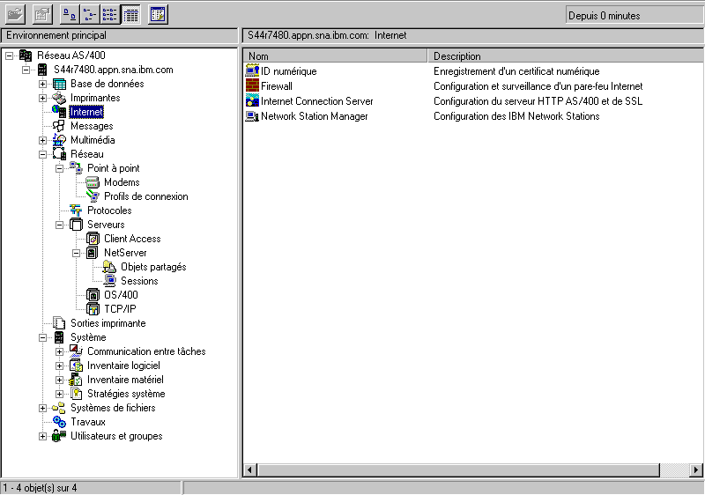The width and height of the screenshot is (705, 495).
Task: Click the large icons view toolbar button
Action: click(70, 14)
